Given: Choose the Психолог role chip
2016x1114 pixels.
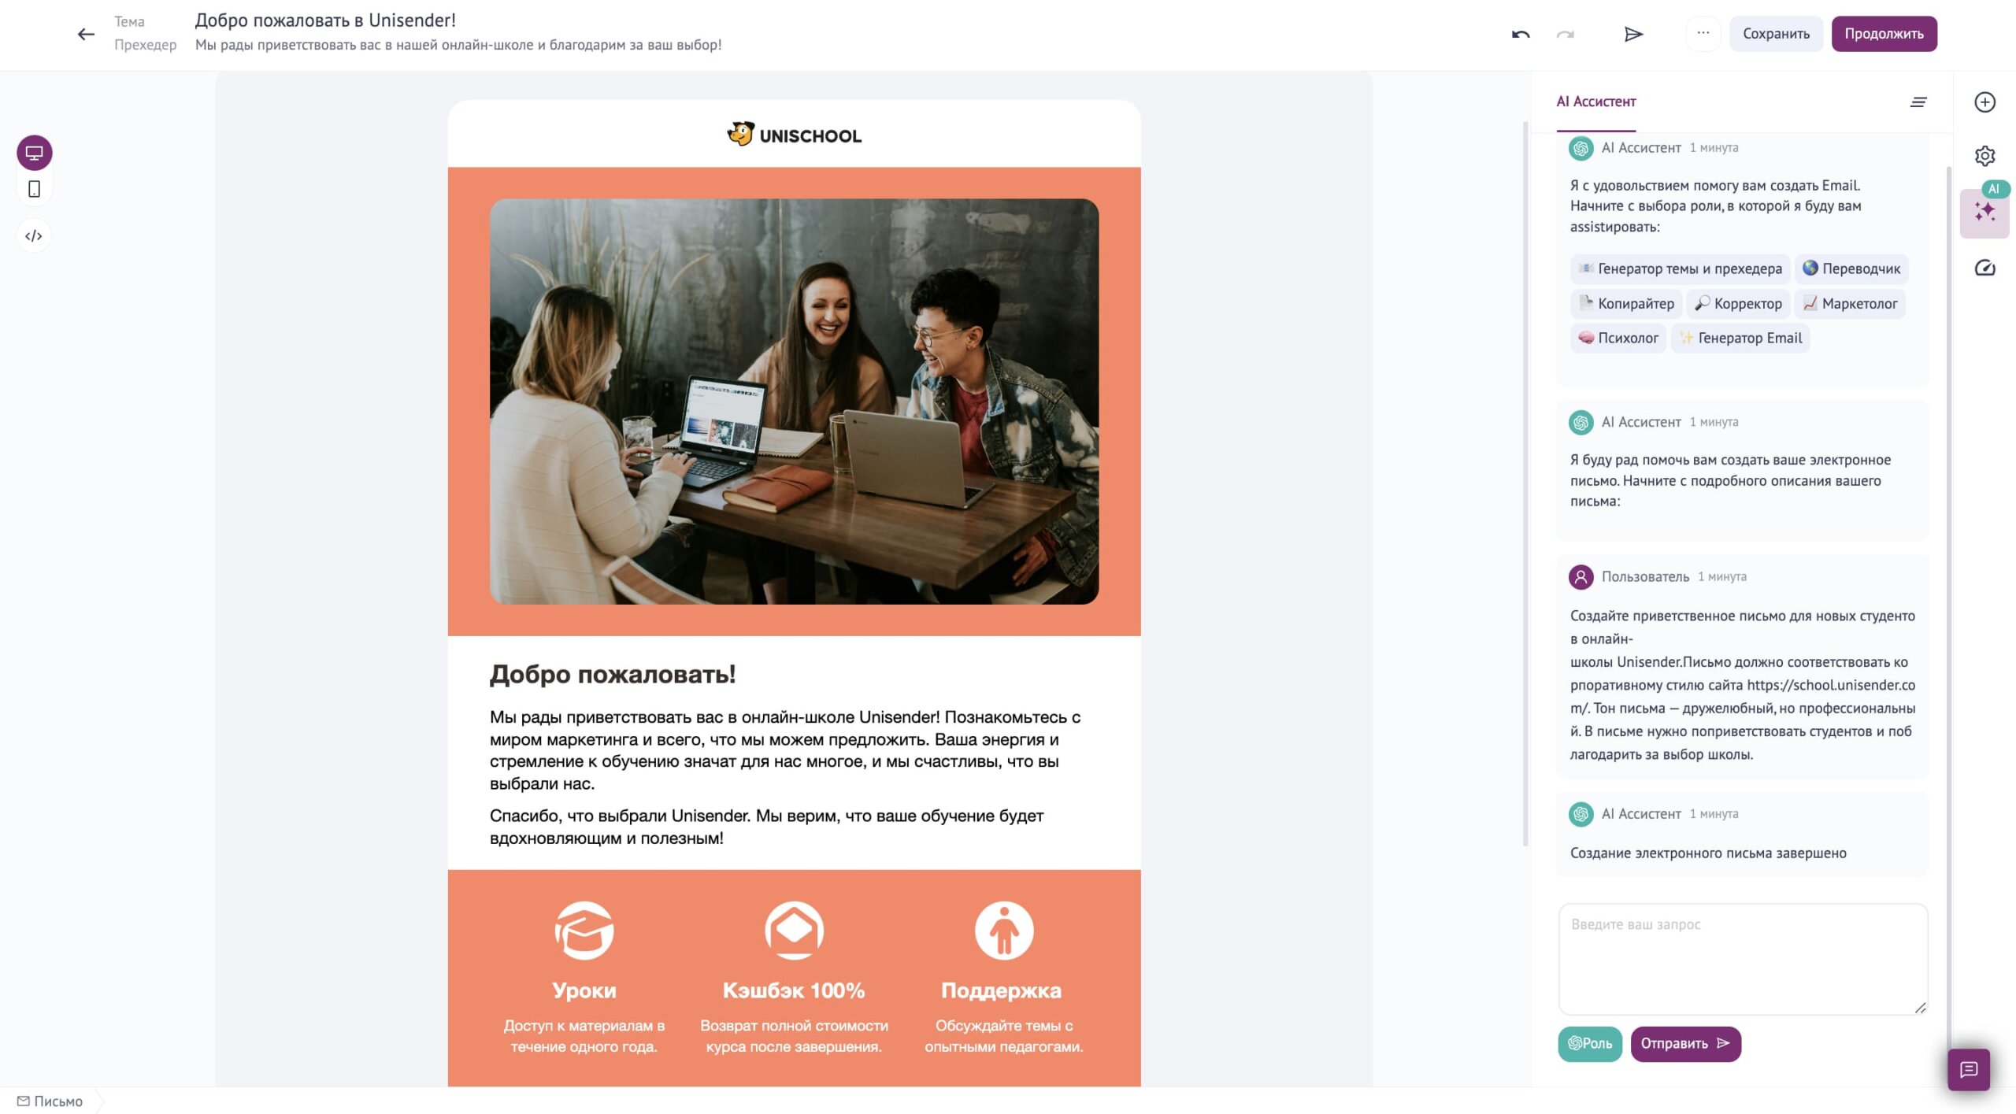Looking at the screenshot, I should [x=1618, y=338].
